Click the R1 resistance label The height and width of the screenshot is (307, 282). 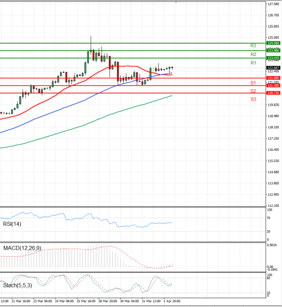pyautogui.click(x=253, y=63)
